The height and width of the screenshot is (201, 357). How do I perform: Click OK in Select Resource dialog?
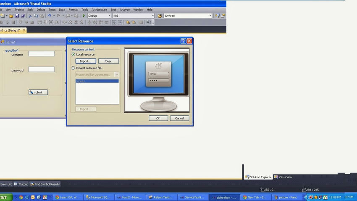click(158, 118)
